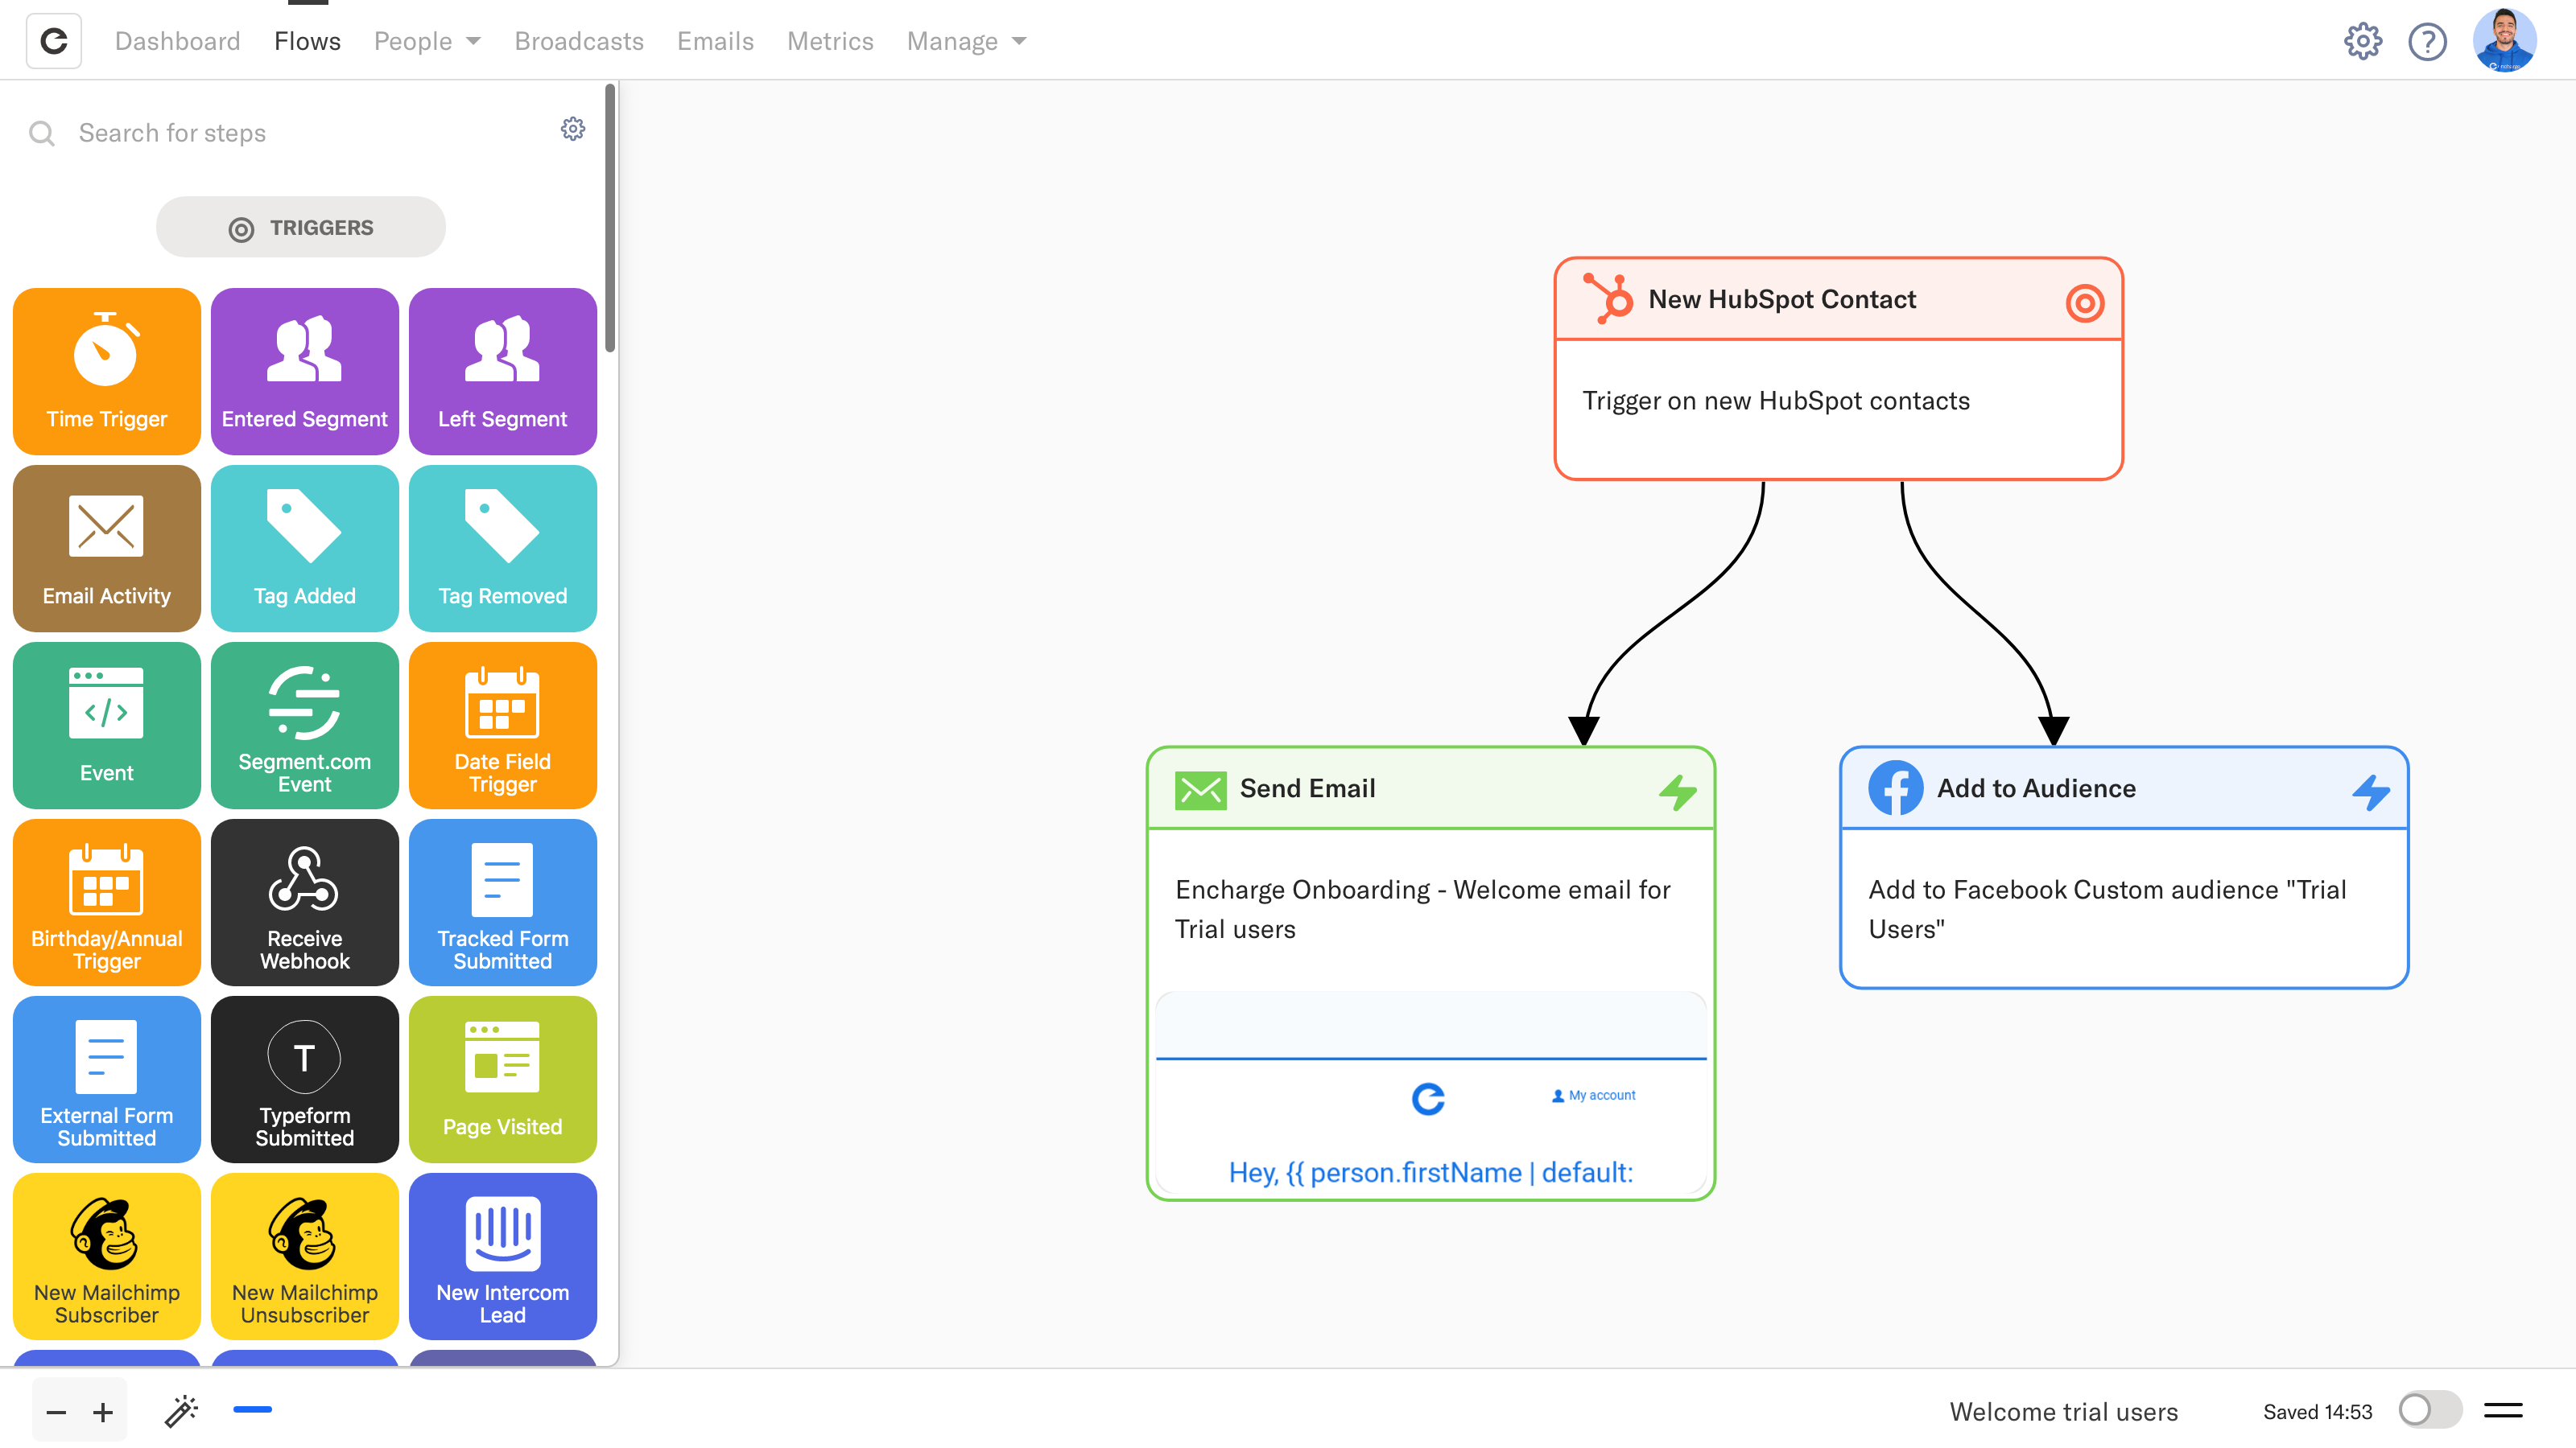
Task: Click the Search for steps field
Action: pyautogui.click(x=300, y=133)
